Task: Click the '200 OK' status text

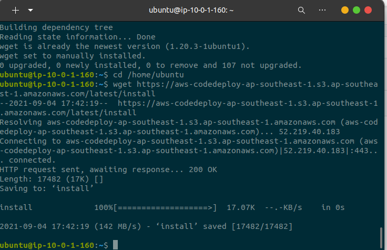Action: pos(203,169)
